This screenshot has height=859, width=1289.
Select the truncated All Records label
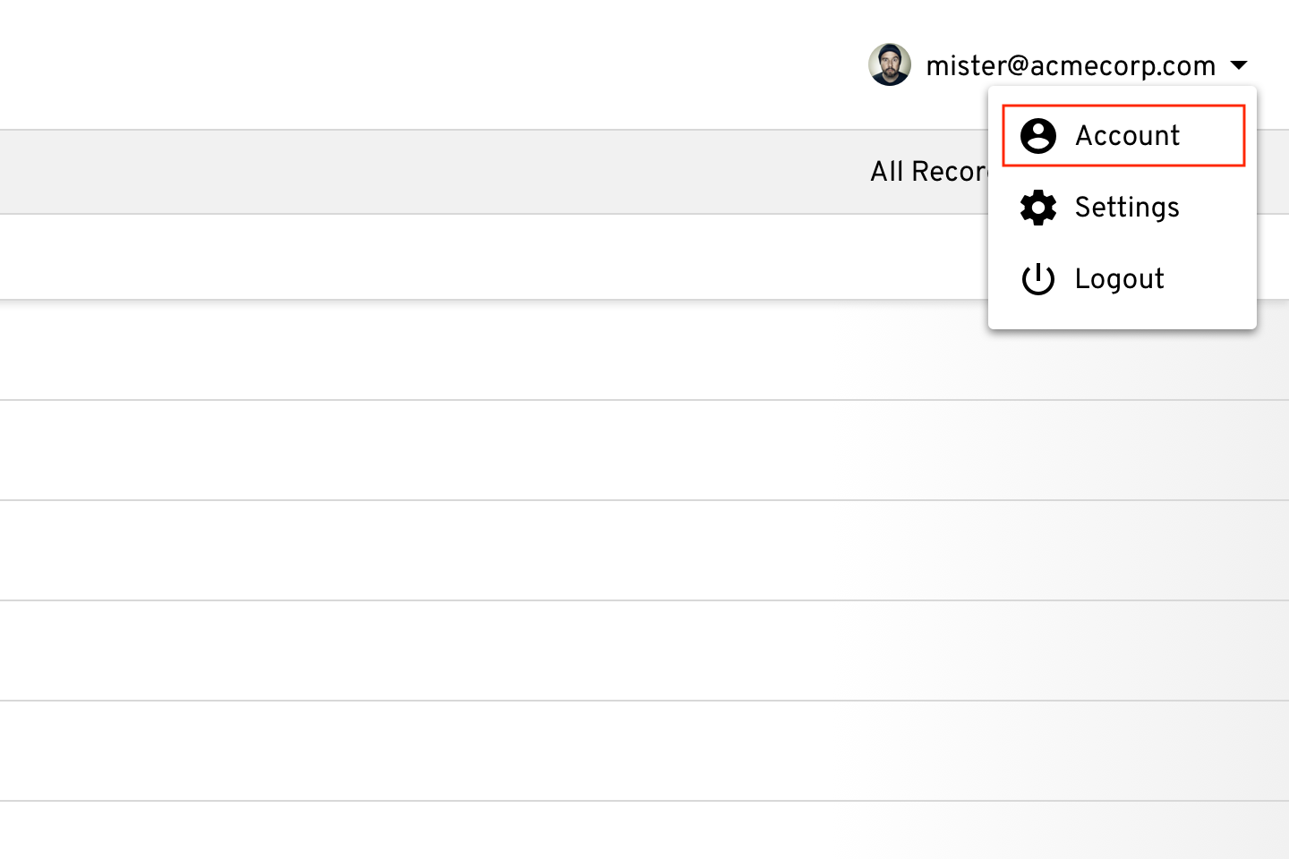(928, 172)
